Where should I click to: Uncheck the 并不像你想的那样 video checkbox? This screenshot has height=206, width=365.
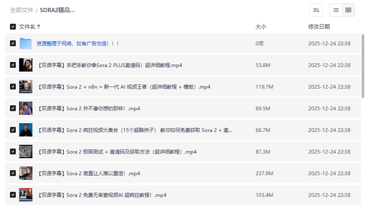[x=13, y=108]
